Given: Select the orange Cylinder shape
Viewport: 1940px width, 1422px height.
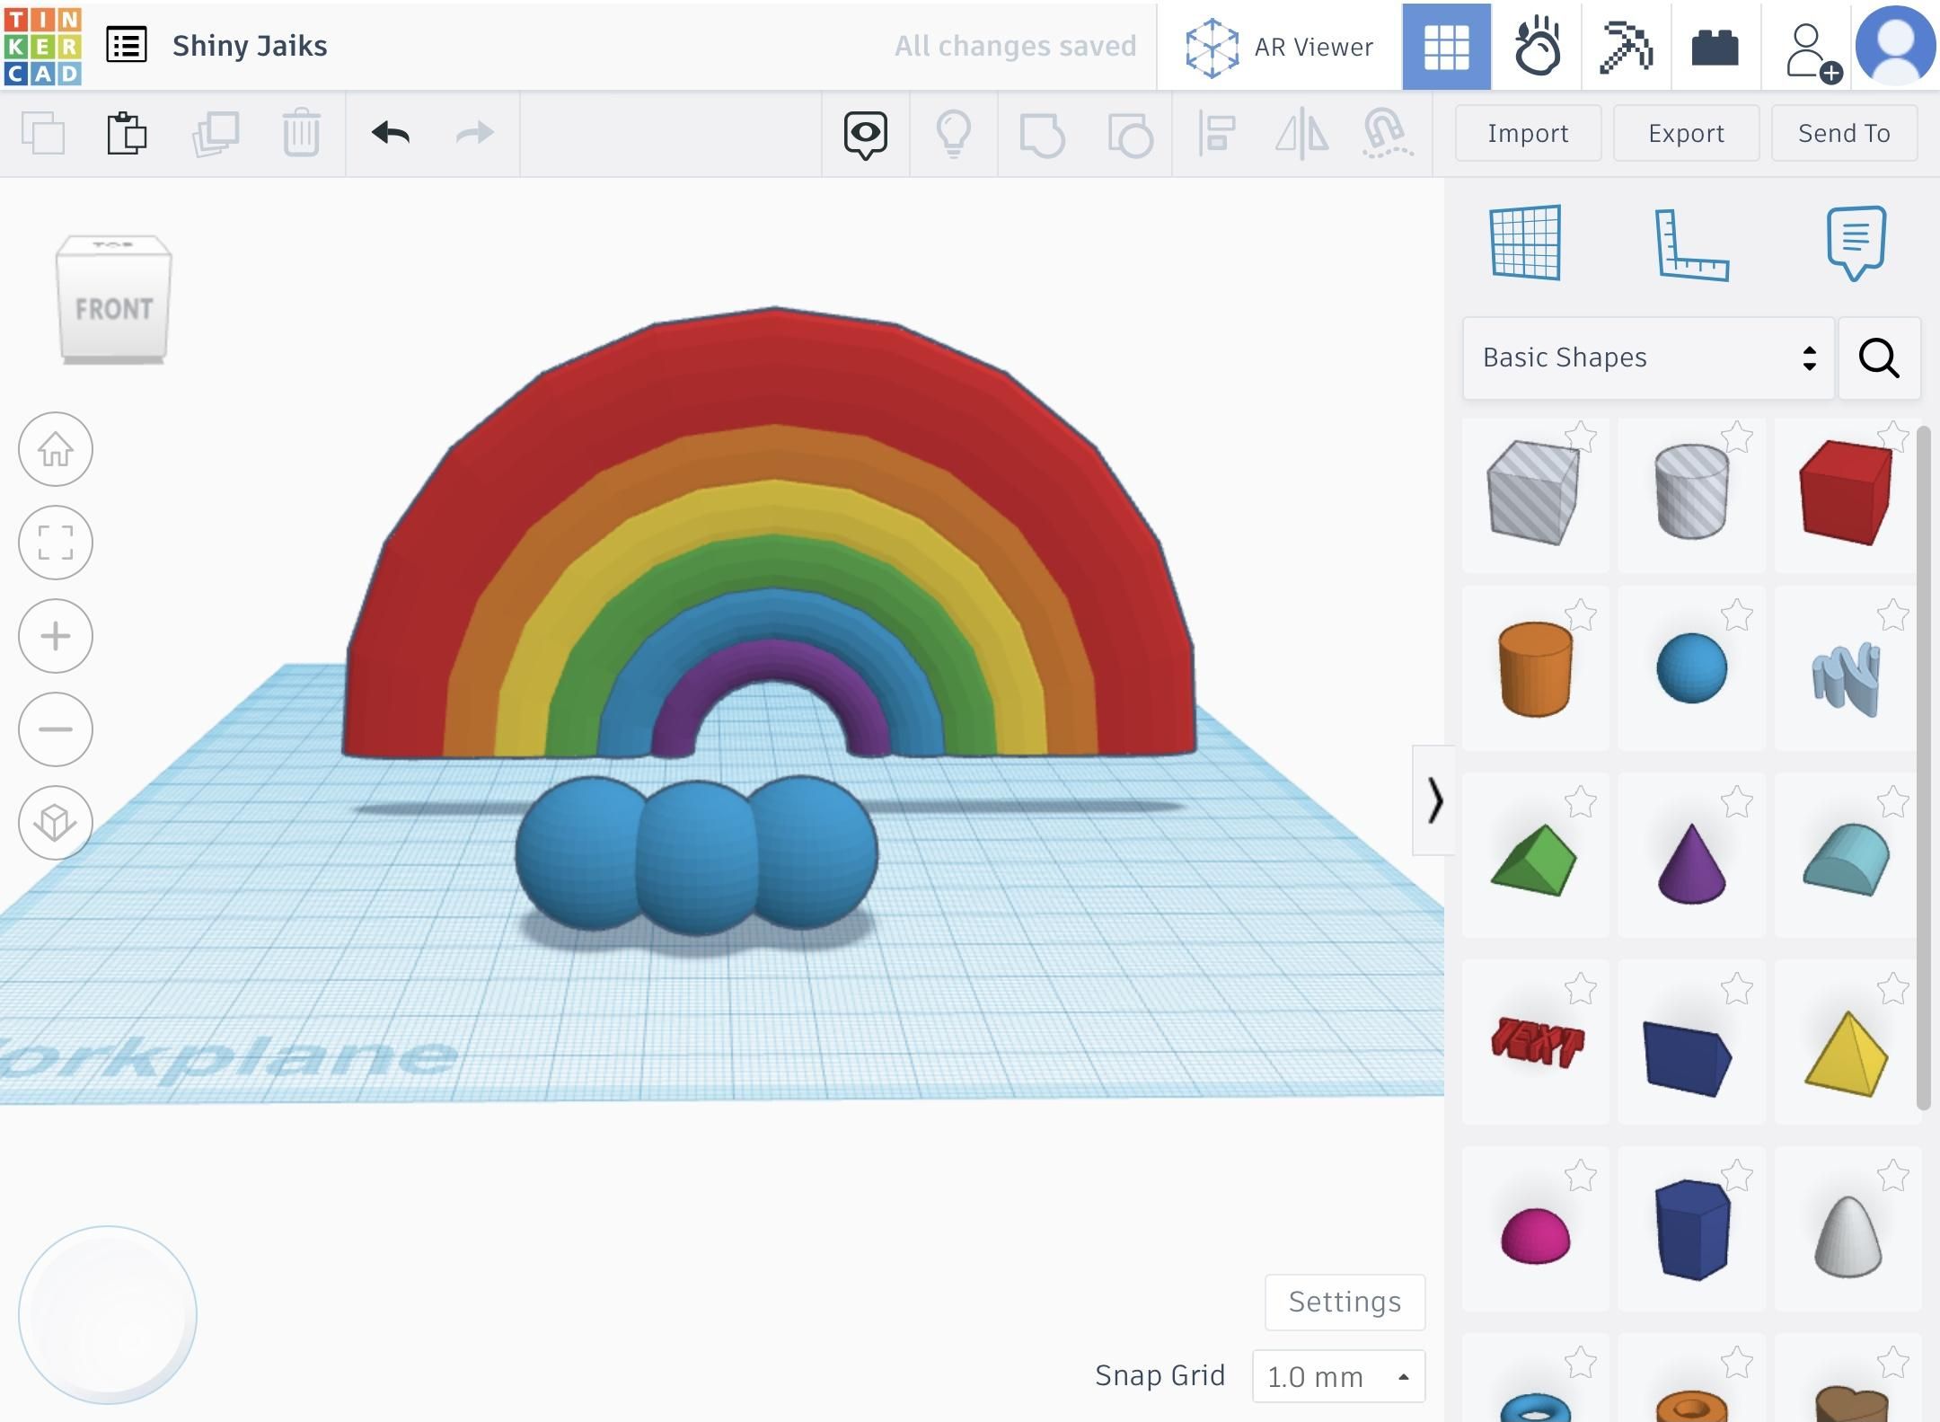Looking at the screenshot, I should 1535,668.
